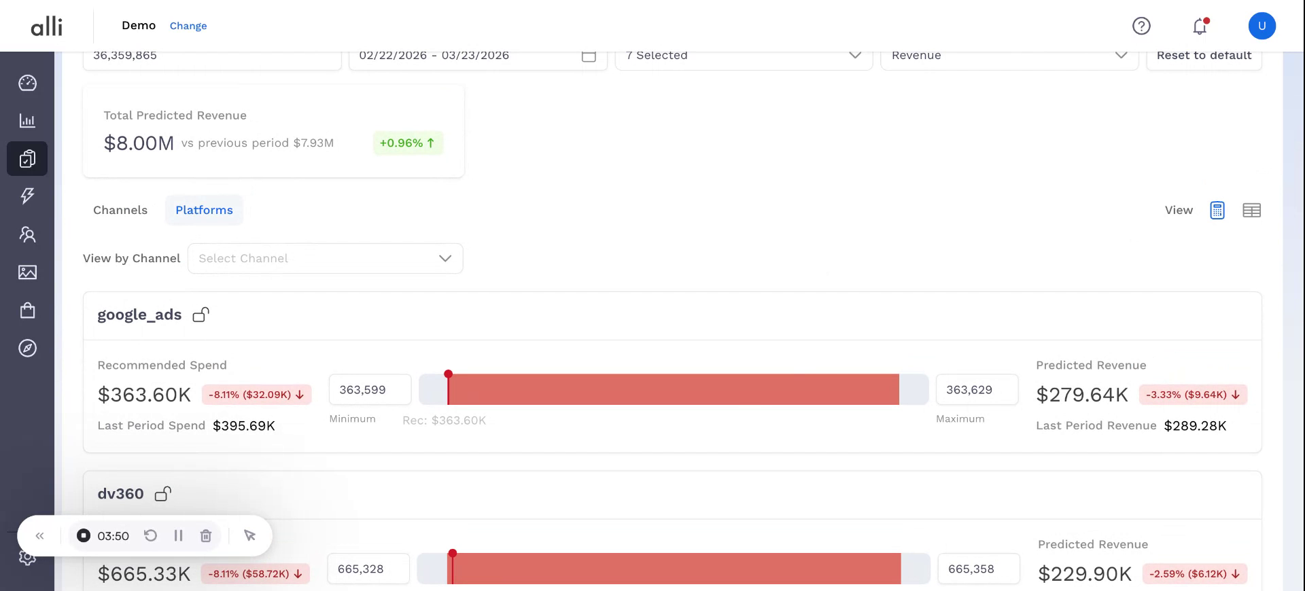This screenshot has width=1305, height=591.
Task: Switch to the Channels tab
Action: tap(120, 211)
